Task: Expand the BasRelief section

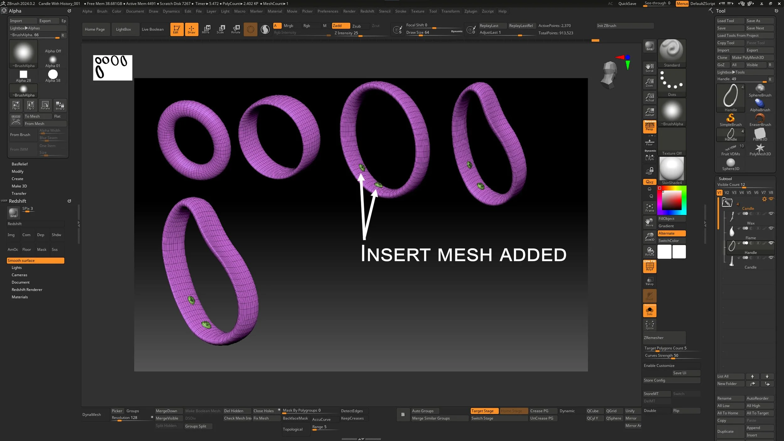Action: click(19, 164)
